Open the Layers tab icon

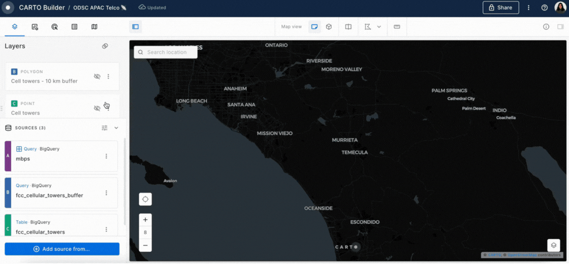pyautogui.click(x=15, y=26)
